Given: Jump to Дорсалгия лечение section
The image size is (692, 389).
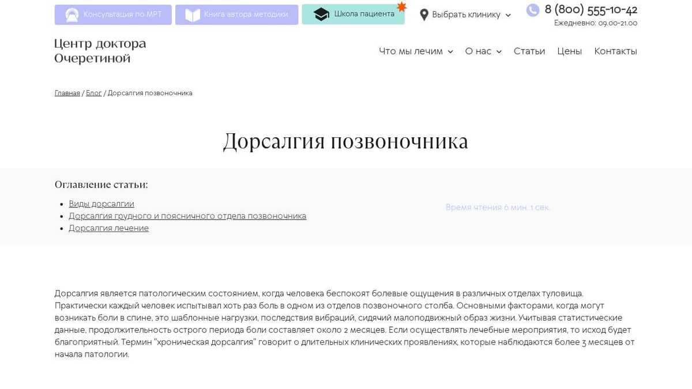Looking at the screenshot, I should pyautogui.click(x=108, y=228).
